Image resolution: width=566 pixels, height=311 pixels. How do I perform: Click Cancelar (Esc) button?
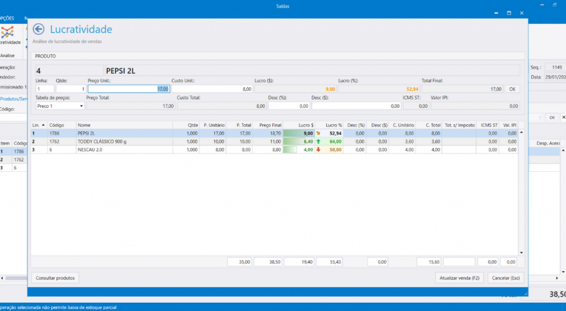pos(505,278)
